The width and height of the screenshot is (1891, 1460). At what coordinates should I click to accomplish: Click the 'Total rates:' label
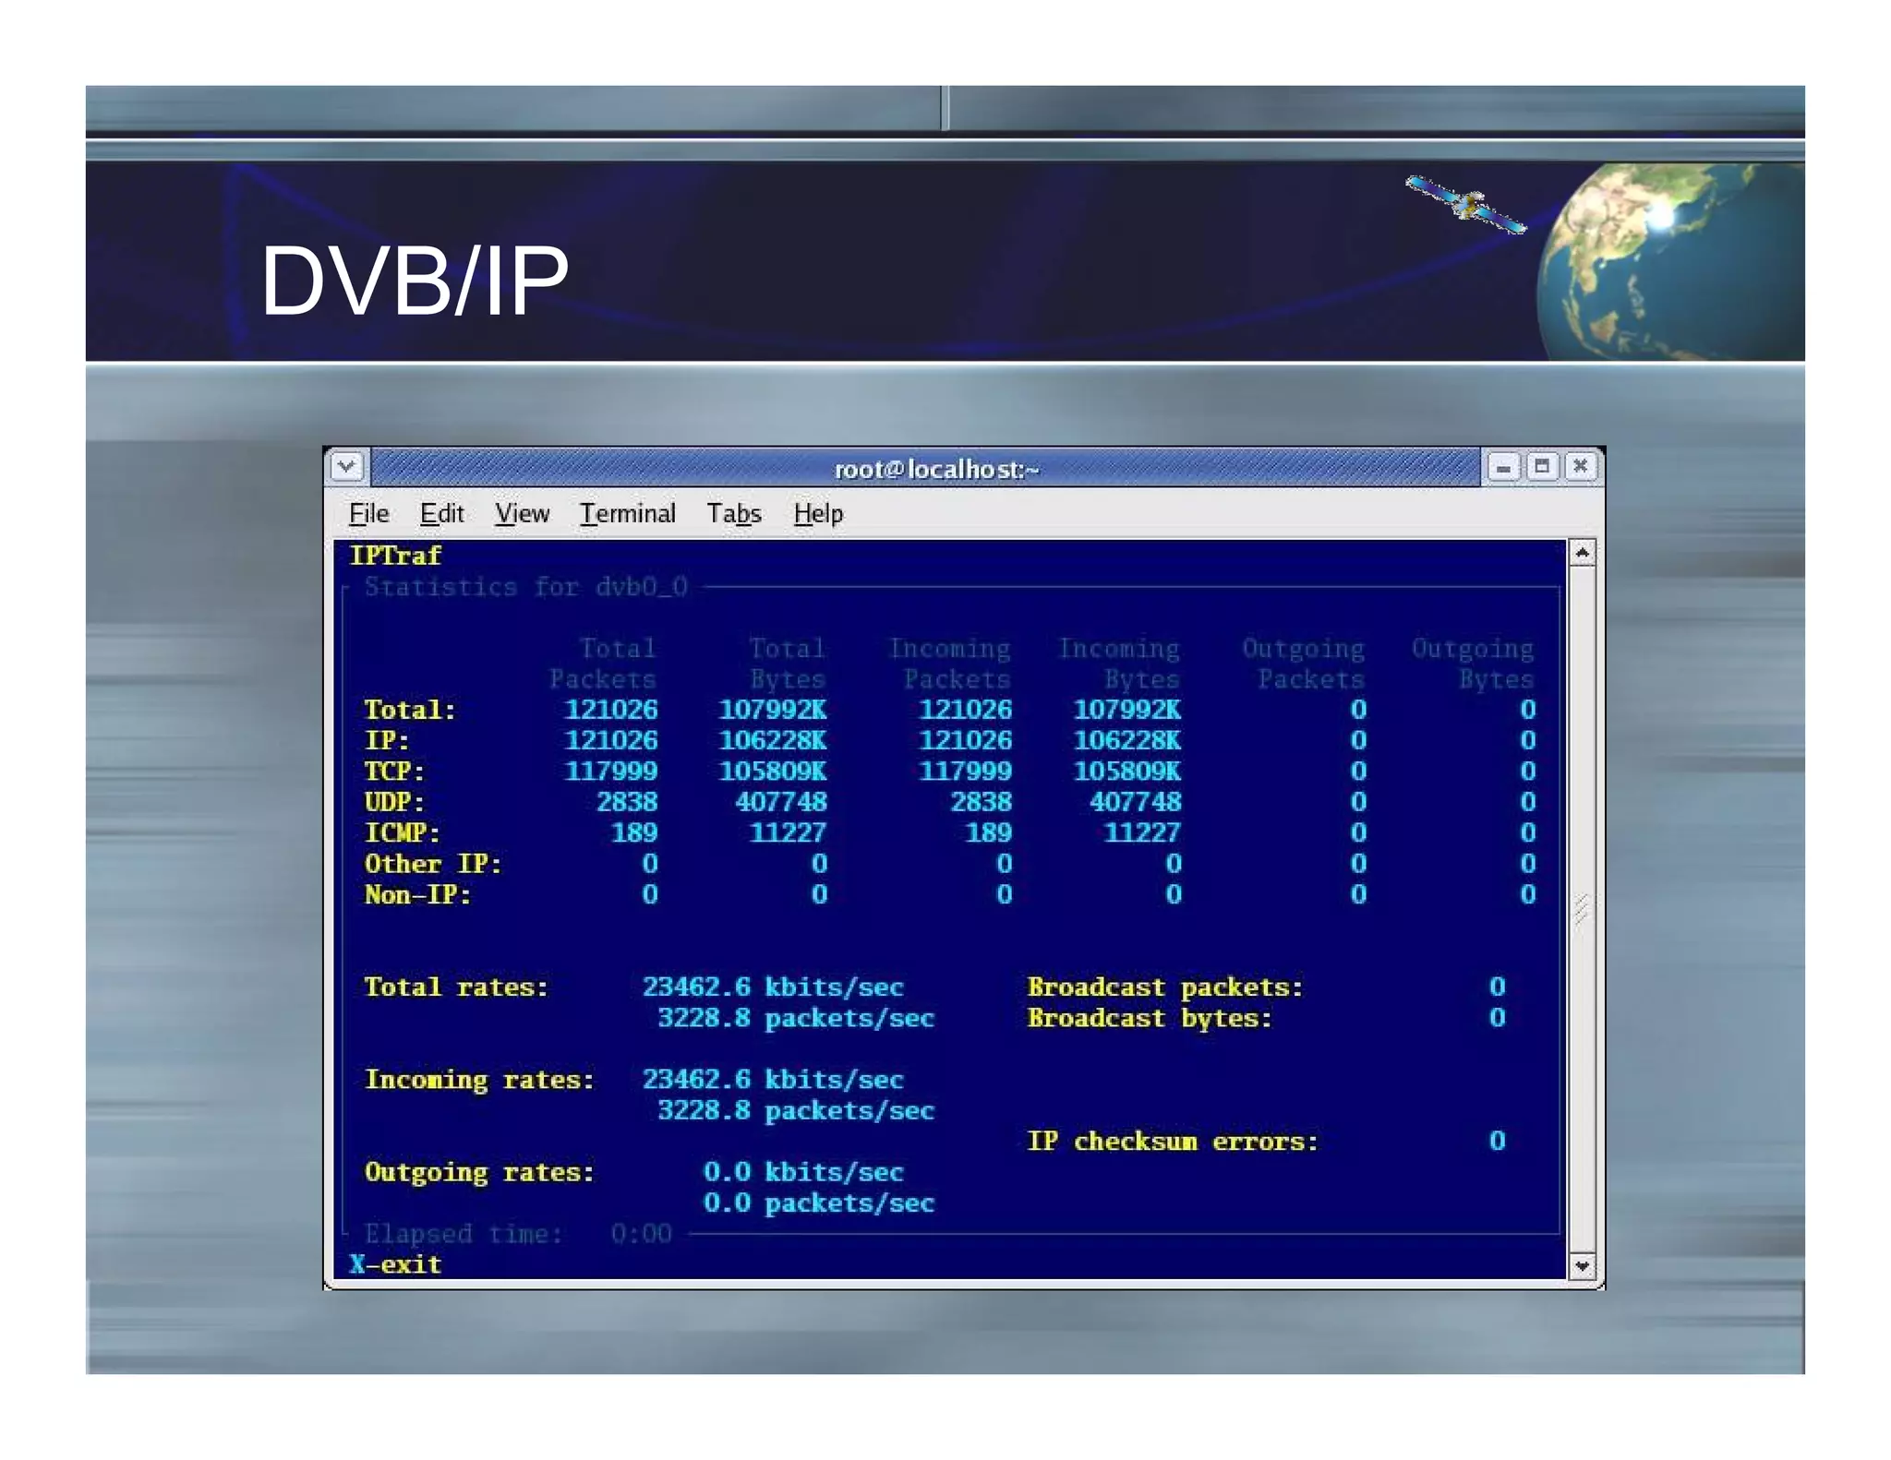click(456, 987)
